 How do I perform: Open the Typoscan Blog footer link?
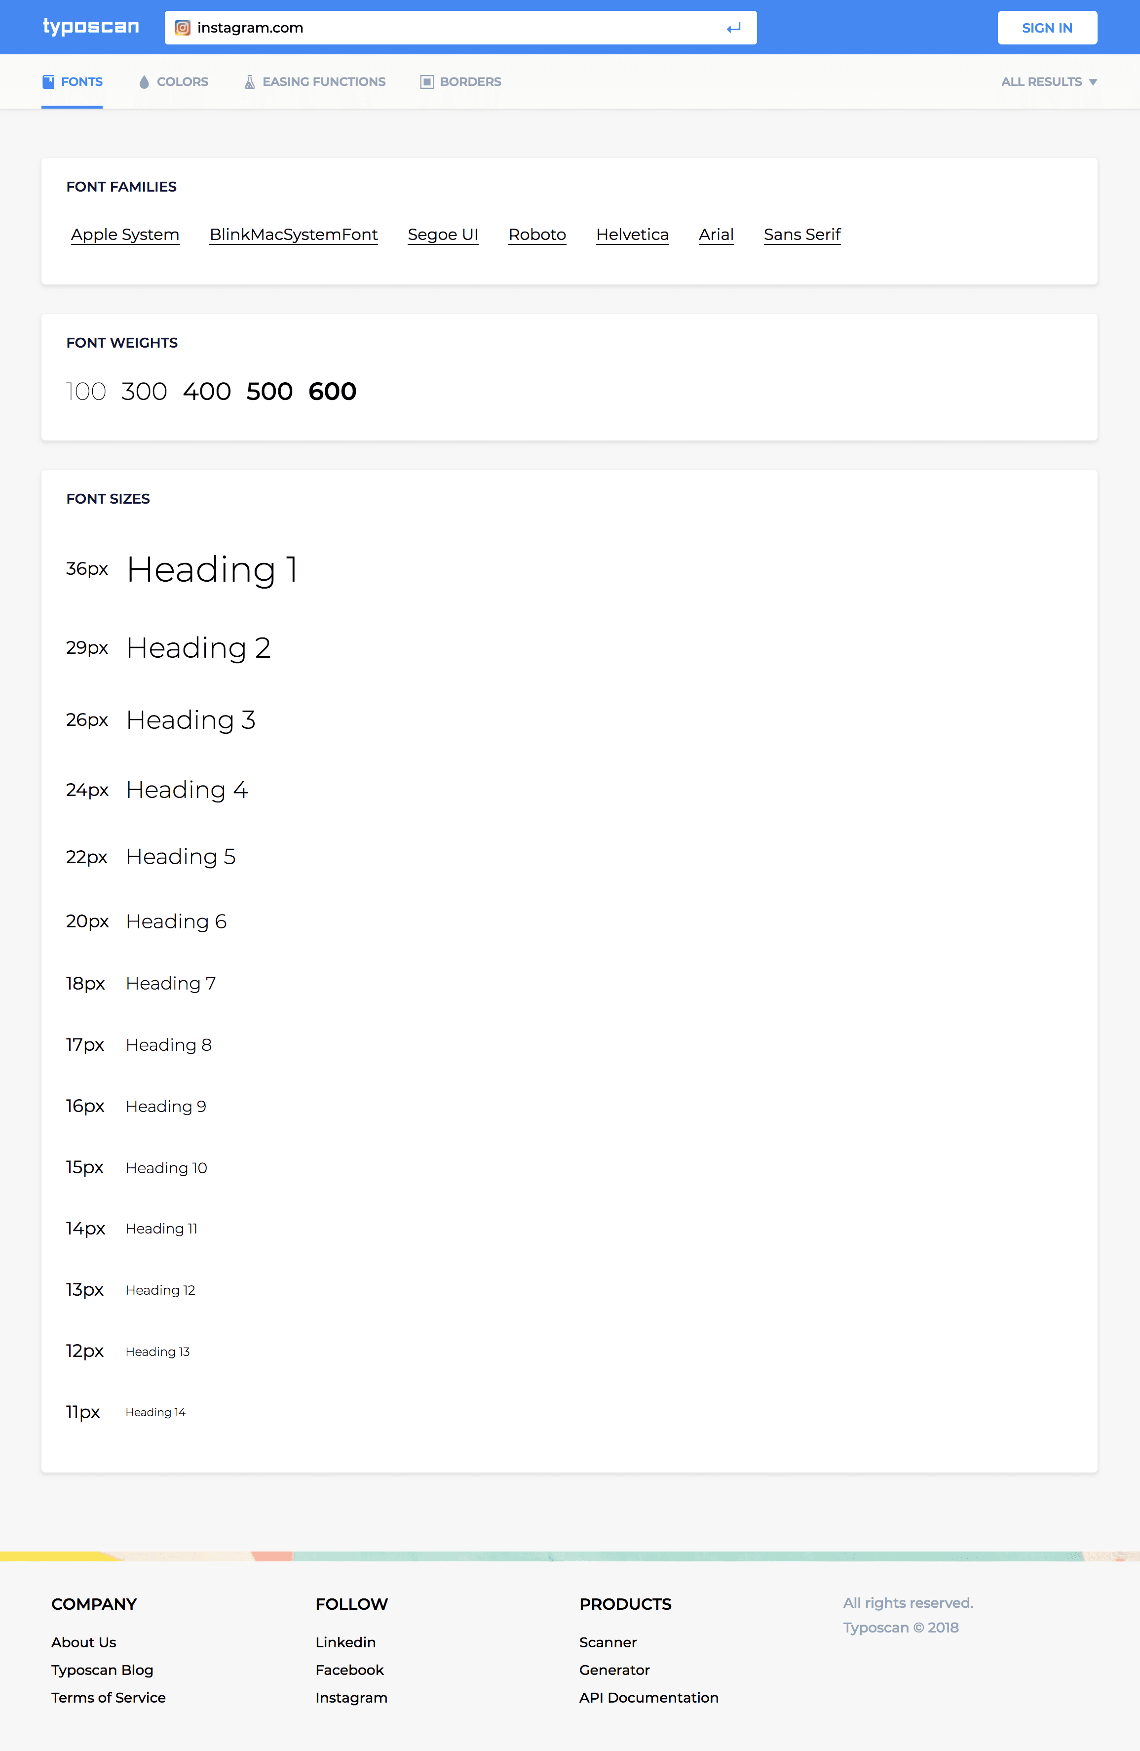click(102, 1670)
